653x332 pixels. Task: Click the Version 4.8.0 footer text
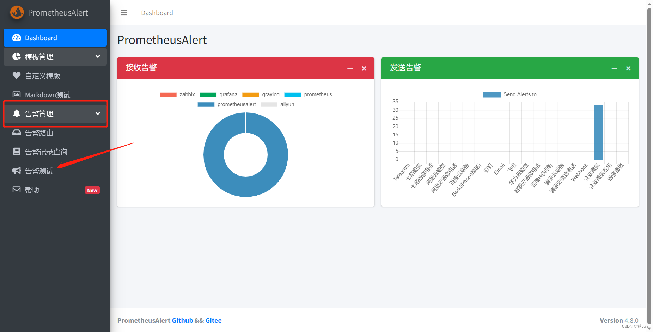[619, 320]
